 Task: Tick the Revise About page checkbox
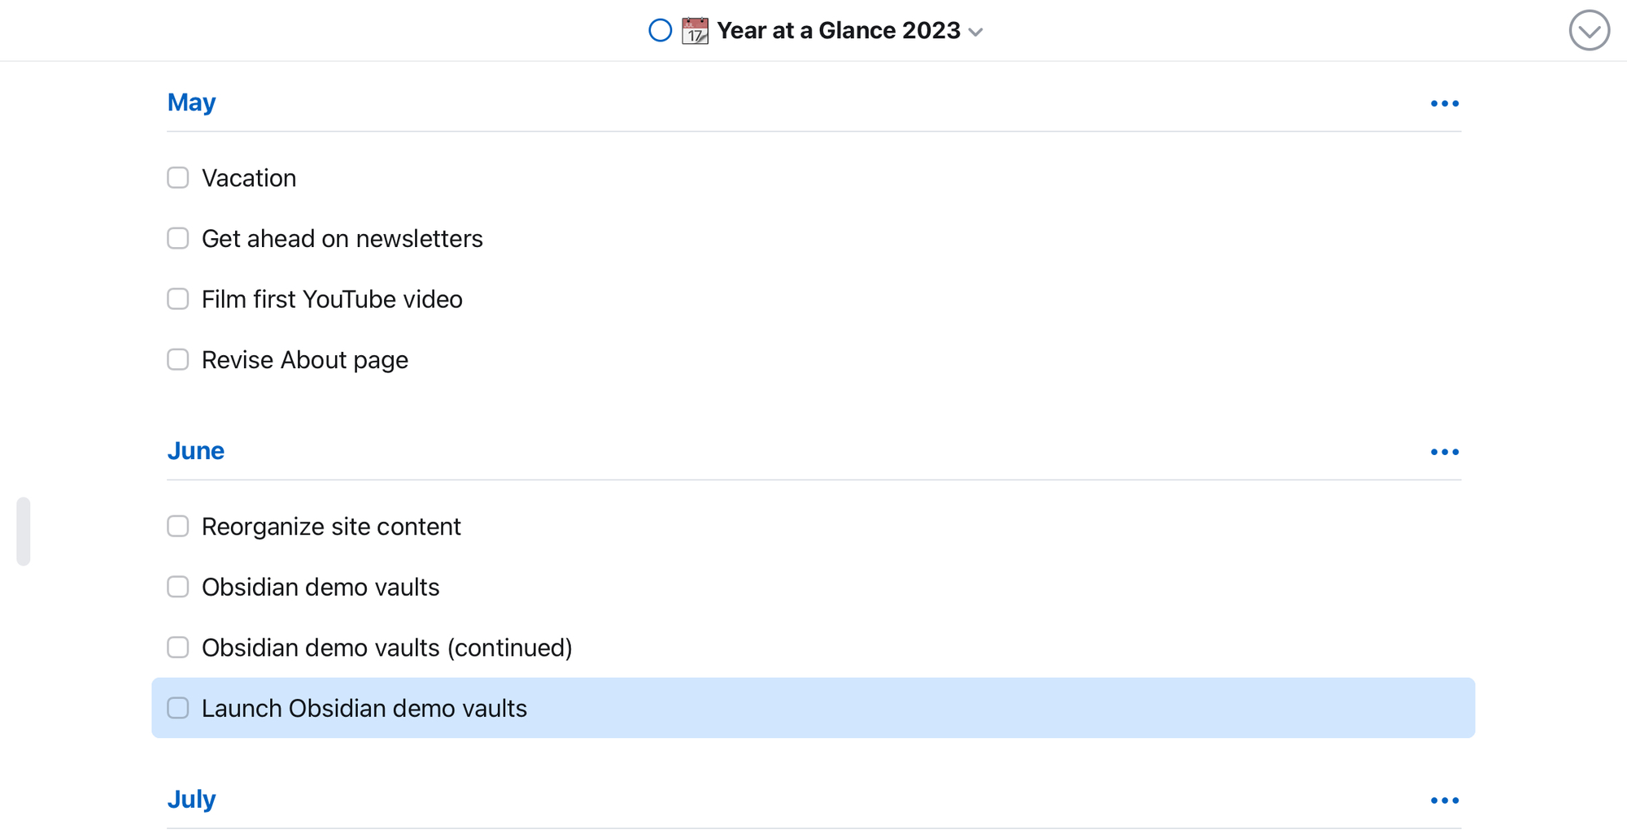tap(178, 359)
